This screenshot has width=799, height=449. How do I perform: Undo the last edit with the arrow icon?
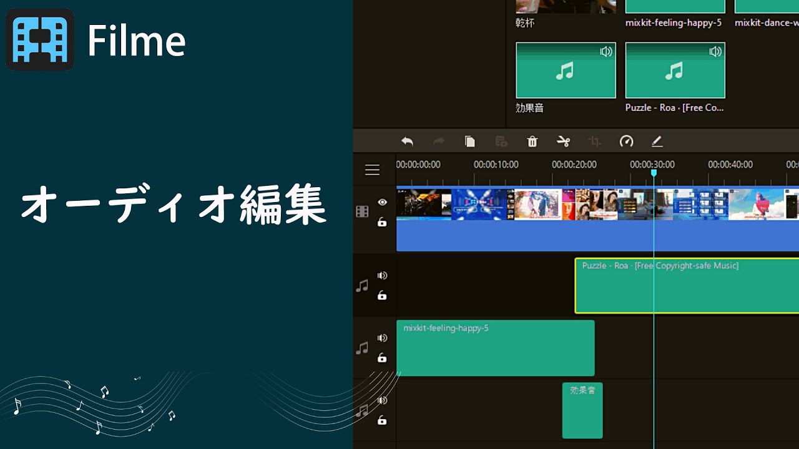click(x=407, y=142)
